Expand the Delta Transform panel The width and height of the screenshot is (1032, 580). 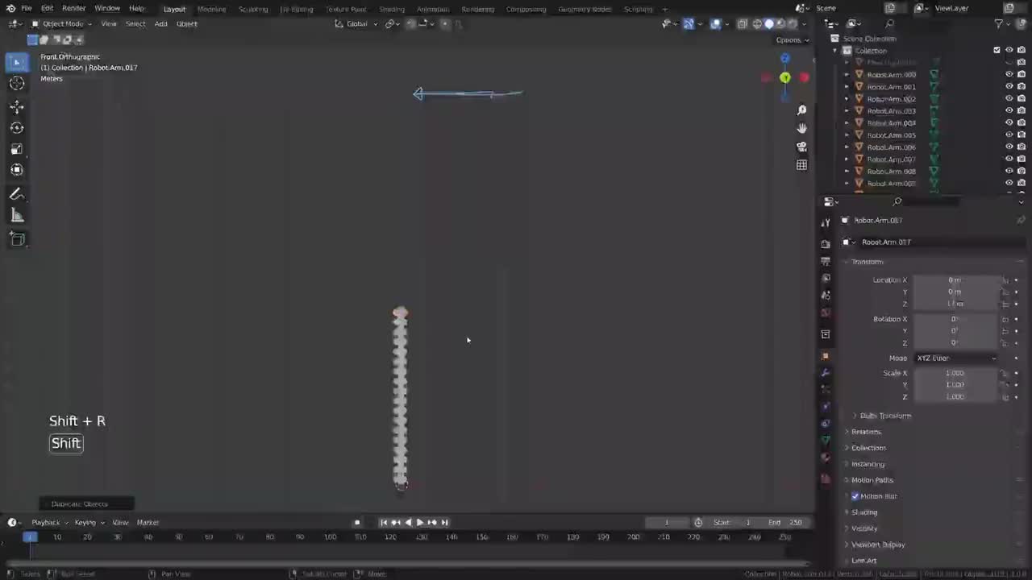tap(885, 416)
